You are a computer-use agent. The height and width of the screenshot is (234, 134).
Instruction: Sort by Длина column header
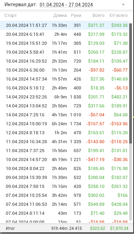tap(60, 15)
